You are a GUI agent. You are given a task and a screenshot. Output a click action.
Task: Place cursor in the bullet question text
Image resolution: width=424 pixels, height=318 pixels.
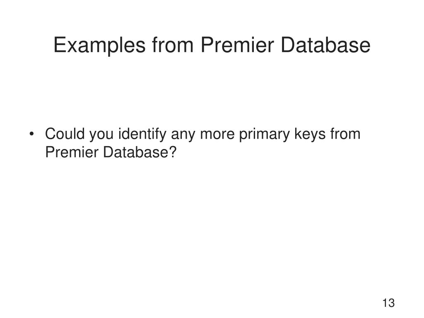point(203,143)
